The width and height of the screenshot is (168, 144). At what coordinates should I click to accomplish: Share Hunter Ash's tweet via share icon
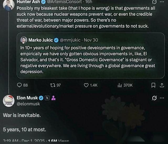[162, 85]
